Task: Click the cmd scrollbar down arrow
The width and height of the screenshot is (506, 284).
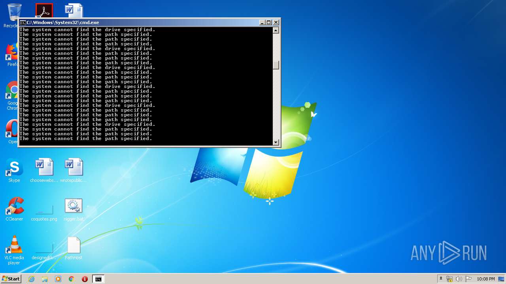Action: (x=276, y=142)
